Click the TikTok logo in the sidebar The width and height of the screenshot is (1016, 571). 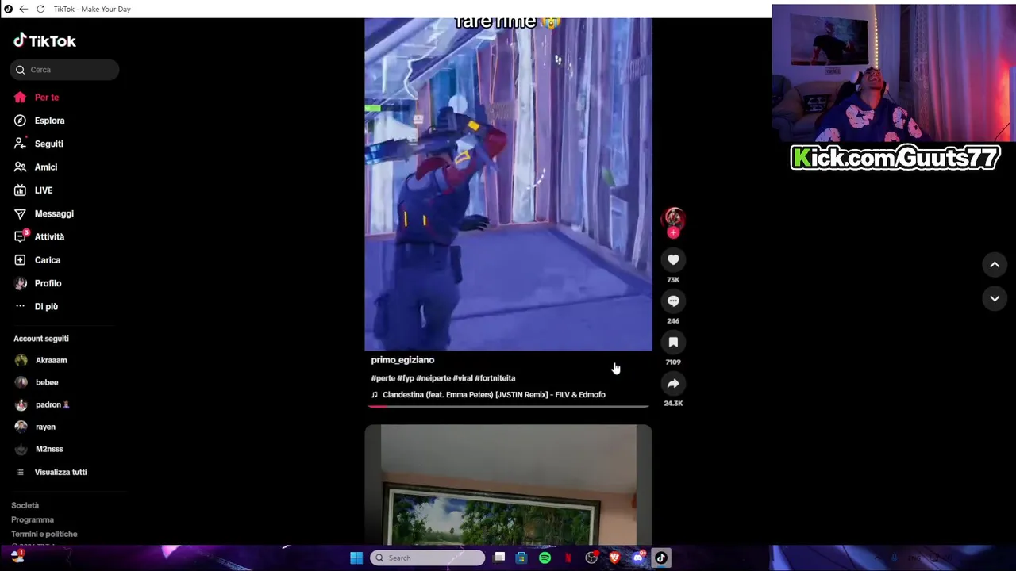45,40
